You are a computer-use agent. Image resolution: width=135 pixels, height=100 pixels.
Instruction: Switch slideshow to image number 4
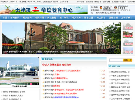34,84
